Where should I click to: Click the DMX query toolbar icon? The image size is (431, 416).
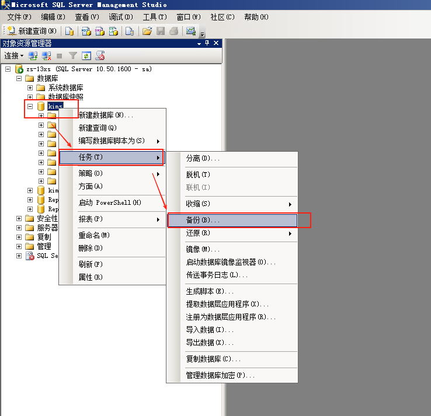pos(100,31)
